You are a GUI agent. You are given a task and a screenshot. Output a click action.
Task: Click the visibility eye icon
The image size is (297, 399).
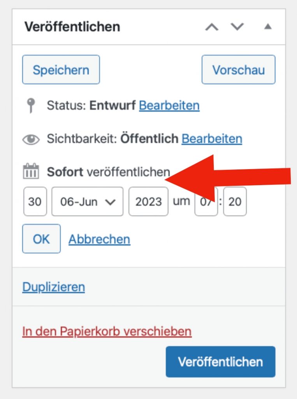[31, 139]
